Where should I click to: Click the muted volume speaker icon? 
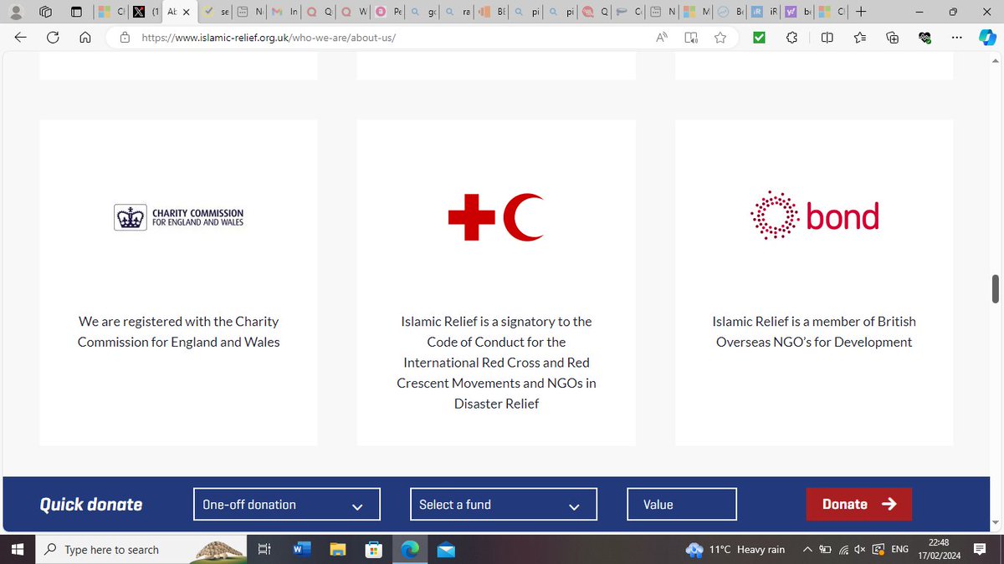click(x=860, y=549)
